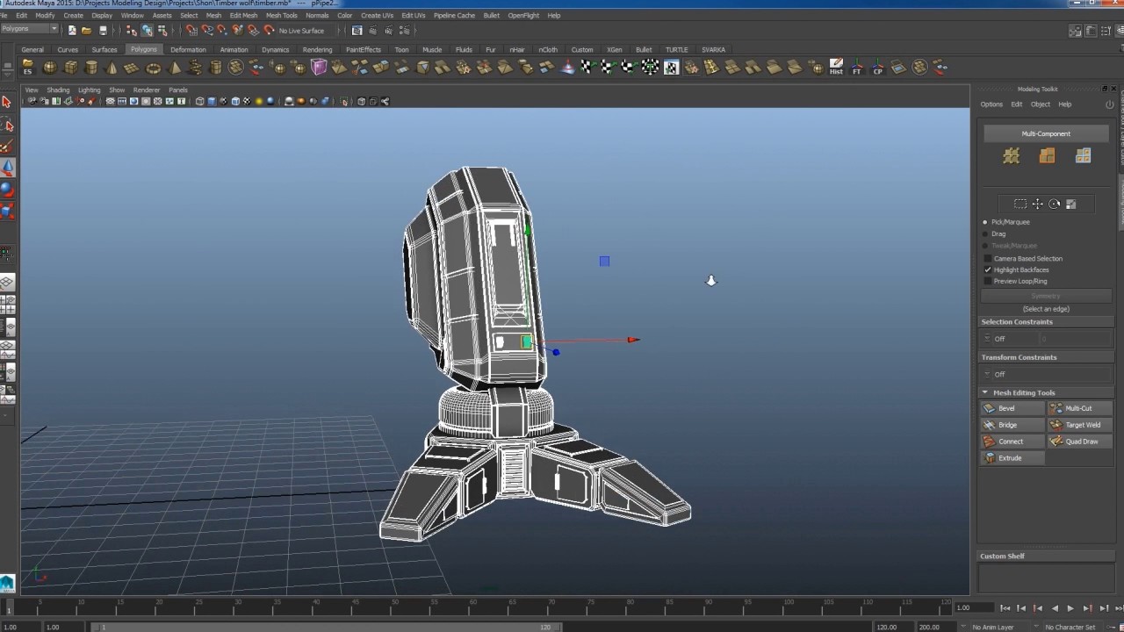Open the Lighting viewport menu
The image size is (1124, 632).
pos(89,90)
